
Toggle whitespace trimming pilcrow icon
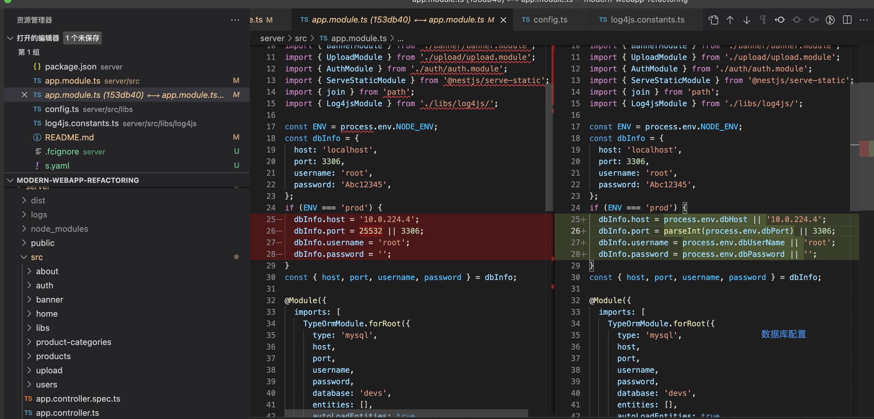point(763,20)
